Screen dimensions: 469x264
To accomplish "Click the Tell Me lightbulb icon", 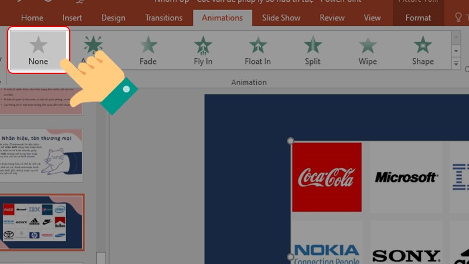I will click(x=459, y=18).
